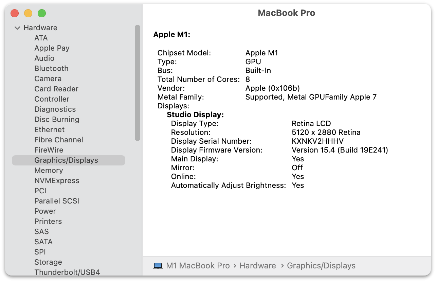
Task: Open the Audio hardware section
Action: coord(44,58)
